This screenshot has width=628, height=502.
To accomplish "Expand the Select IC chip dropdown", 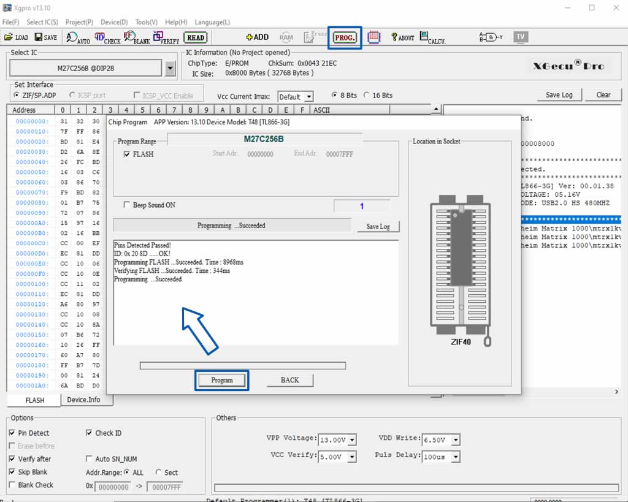I will coord(170,68).
